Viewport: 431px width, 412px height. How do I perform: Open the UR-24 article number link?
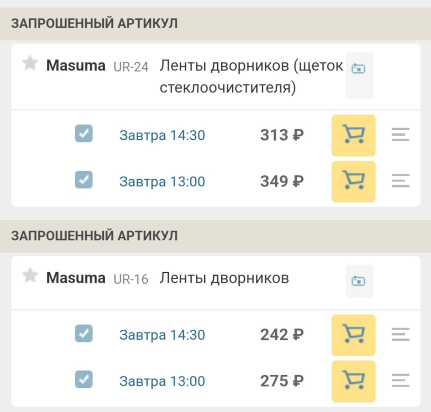[131, 67]
